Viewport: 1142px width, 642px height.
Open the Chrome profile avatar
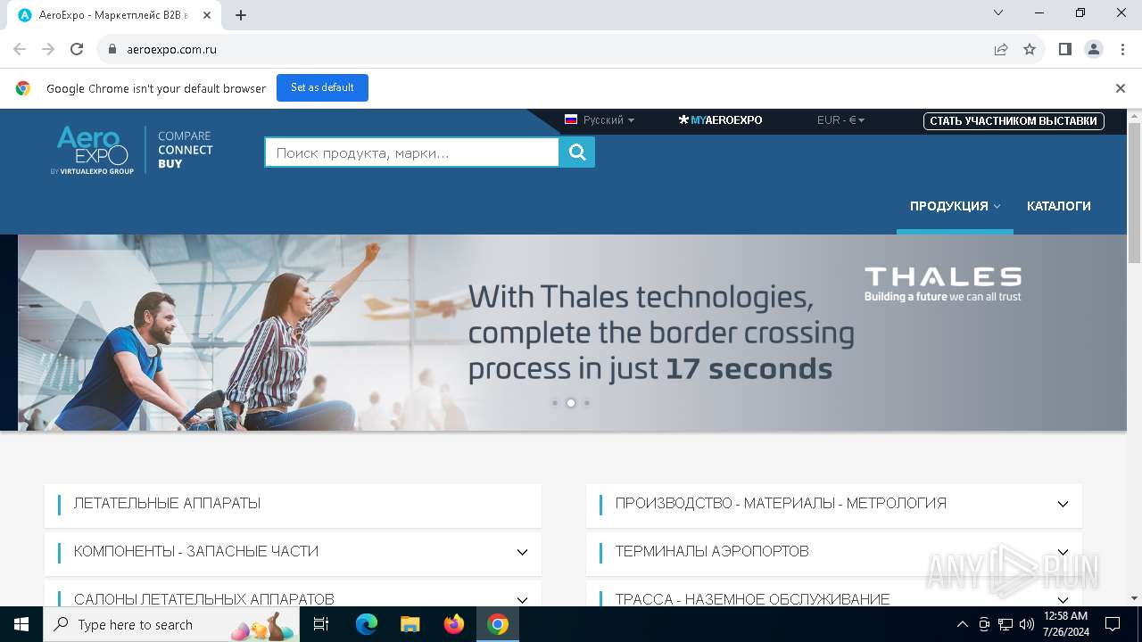point(1094,49)
